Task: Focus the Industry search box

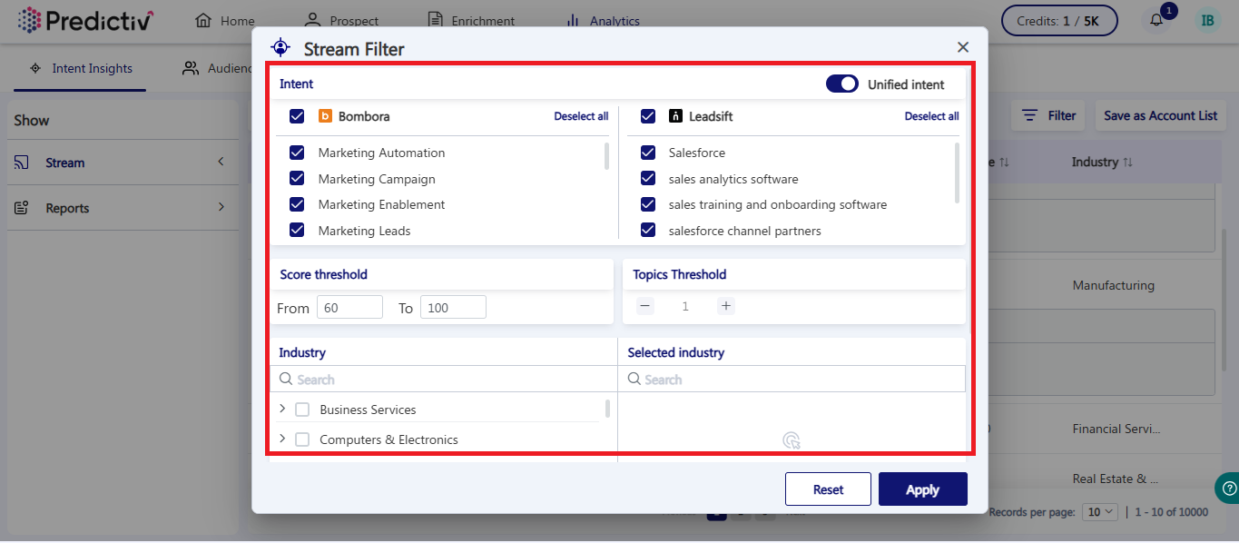Action: click(443, 380)
